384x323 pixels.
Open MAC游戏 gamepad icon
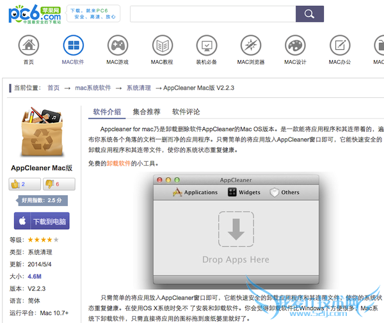coord(118,45)
